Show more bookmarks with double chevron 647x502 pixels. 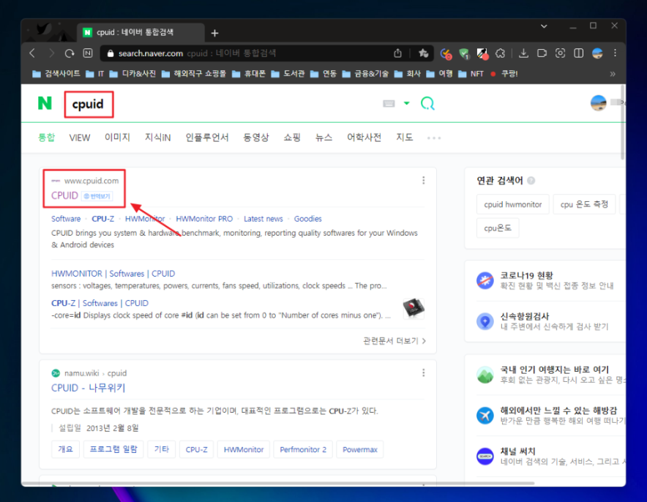pyautogui.click(x=613, y=74)
